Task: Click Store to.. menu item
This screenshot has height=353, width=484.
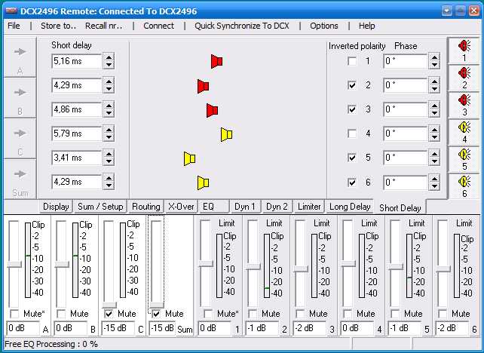Action: pos(58,26)
